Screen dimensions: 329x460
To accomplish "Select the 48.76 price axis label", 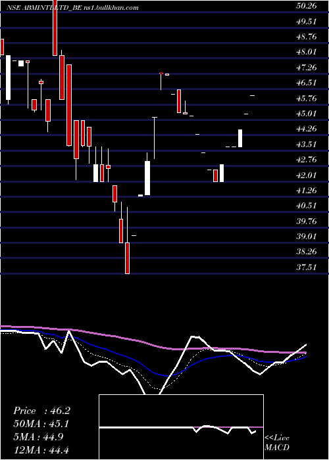I will coord(306,37).
